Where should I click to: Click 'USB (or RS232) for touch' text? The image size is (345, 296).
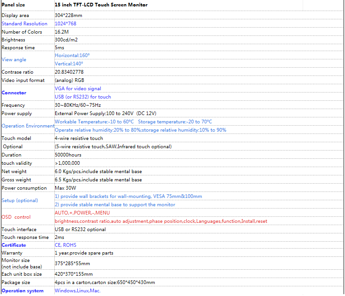[83, 97]
